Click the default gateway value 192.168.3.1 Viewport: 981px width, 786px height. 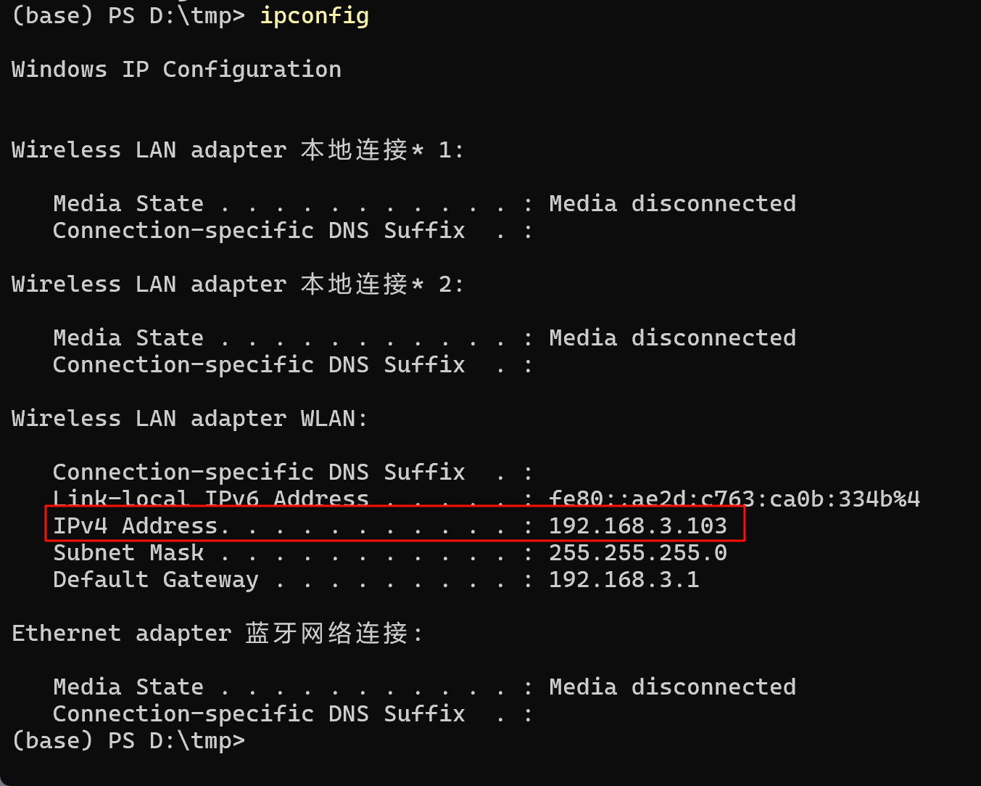tap(624, 580)
